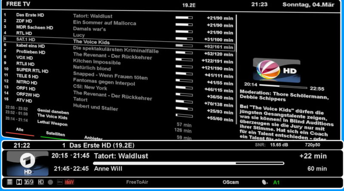
Task: Click the 22:55 - 23:52 time slot
Action: click(17, 108)
